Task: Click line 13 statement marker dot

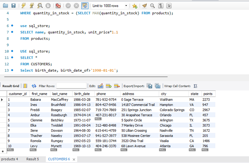Action: (12, 70)
